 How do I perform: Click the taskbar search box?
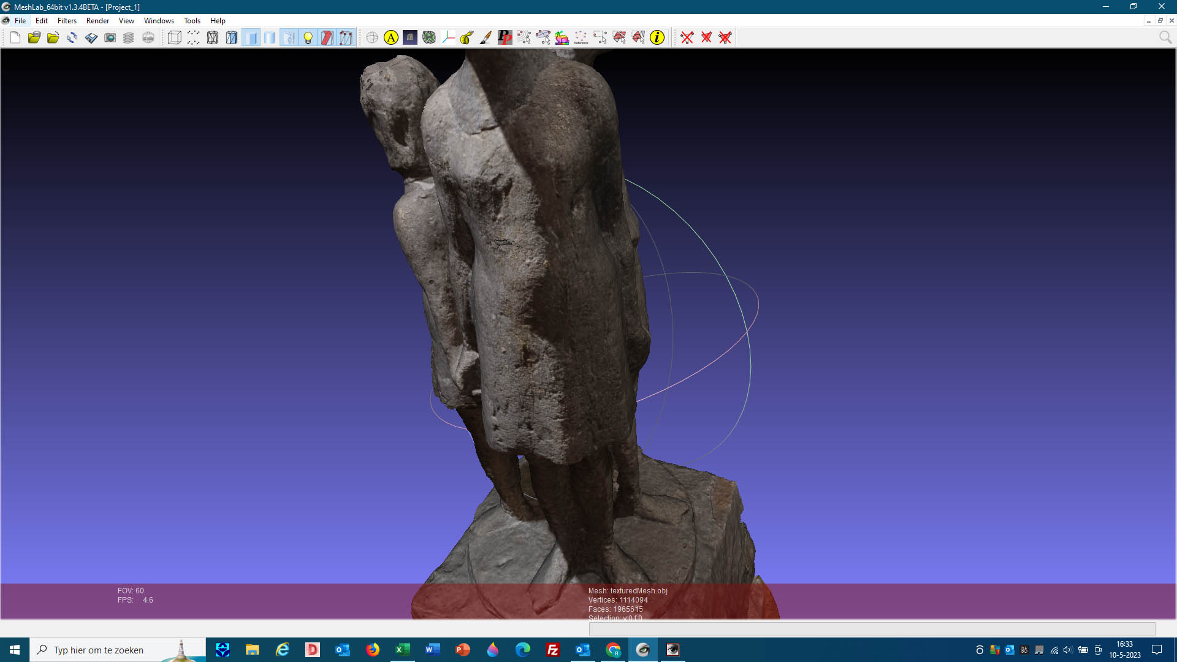pyautogui.click(x=118, y=650)
